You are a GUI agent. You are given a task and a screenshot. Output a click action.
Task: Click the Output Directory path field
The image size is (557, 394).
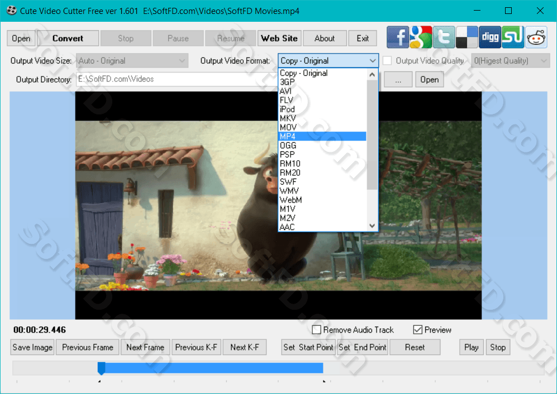177,79
